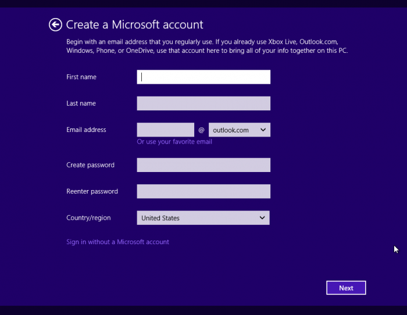This screenshot has width=407, height=315.
Task: Select the 'Country/region' label
Action: [88, 218]
